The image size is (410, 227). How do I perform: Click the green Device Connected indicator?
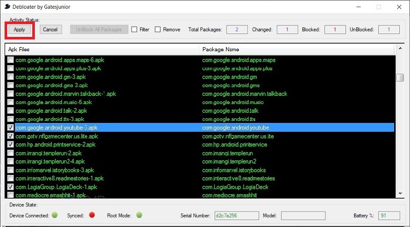pyautogui.click(x=55, y=215)
